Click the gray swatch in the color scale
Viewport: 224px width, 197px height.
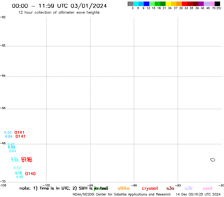pos(130,4)
